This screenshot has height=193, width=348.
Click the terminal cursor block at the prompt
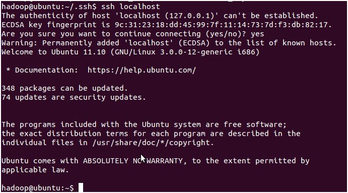[81, 187]
